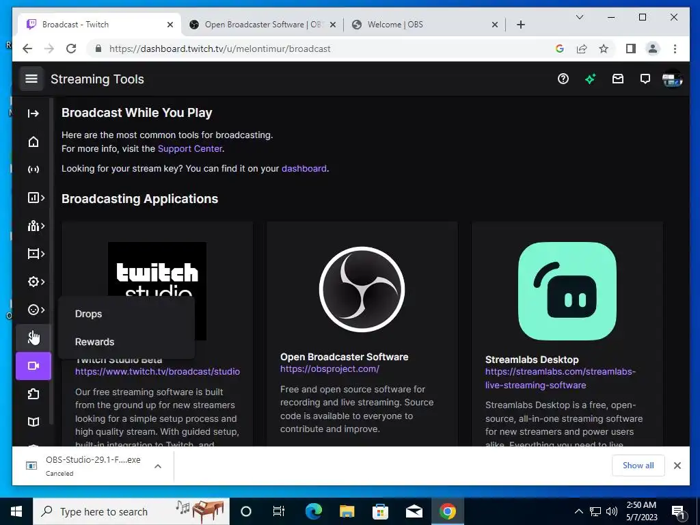Open a new browser tab
Viewport: 700px width, 525px height.
(520, 25)
